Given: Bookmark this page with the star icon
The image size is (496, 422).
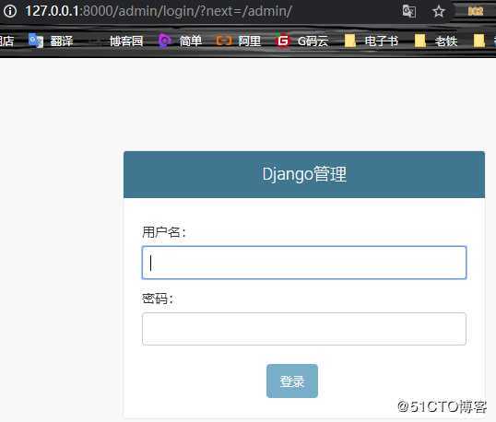Looking at the screenshot, I should coord(439,12).
